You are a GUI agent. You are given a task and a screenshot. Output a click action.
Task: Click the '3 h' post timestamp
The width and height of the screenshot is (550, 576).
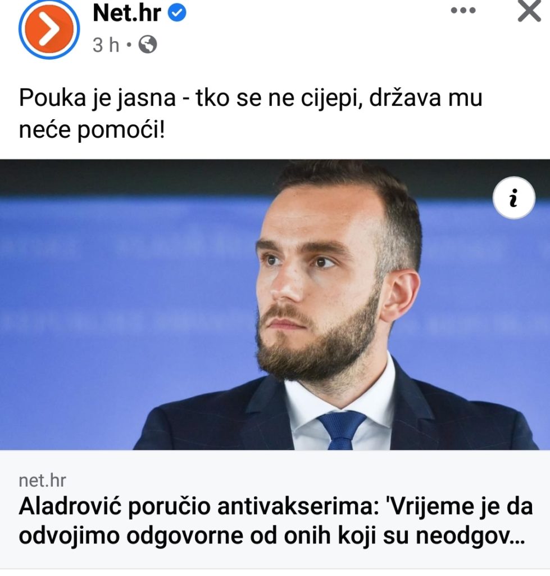[106, 45]
